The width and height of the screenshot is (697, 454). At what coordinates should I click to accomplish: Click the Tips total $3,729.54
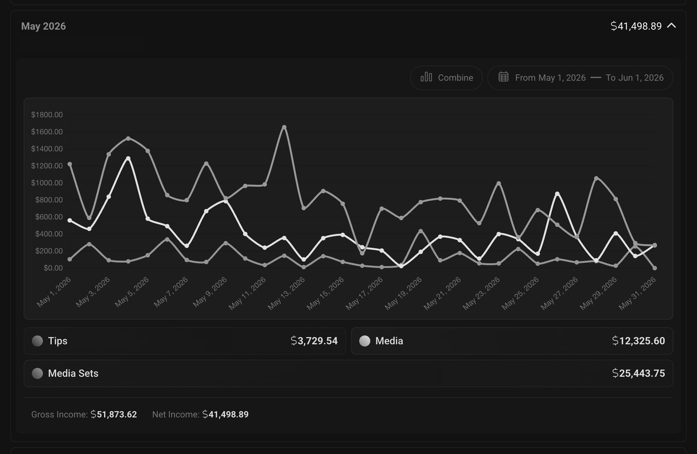point(314,341)
